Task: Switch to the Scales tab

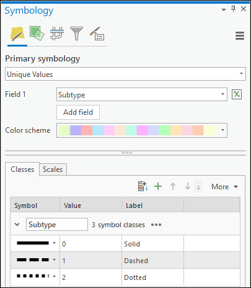Action: [53, 169]
